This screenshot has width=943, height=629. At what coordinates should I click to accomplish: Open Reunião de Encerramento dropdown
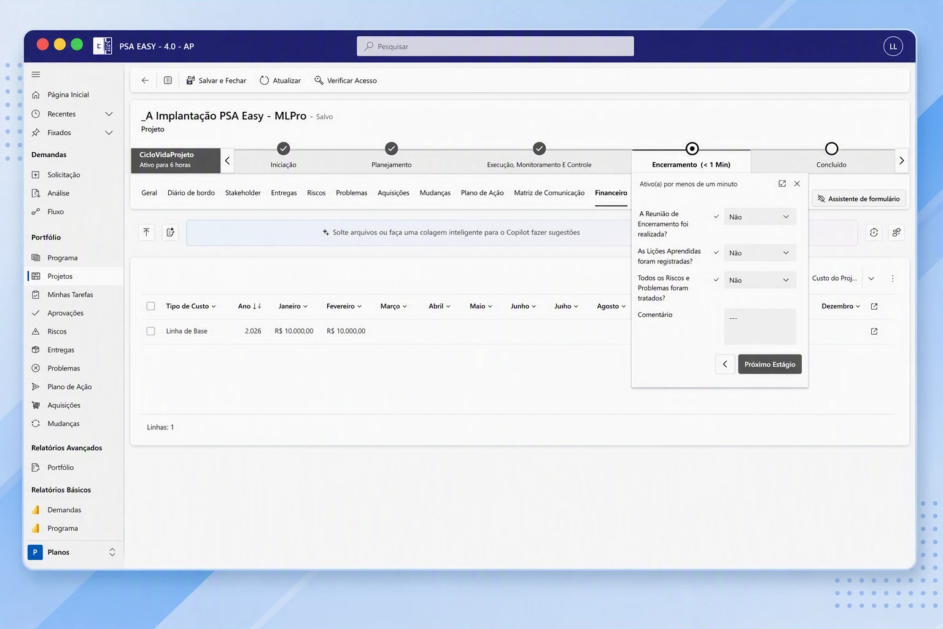pos(759,217)
